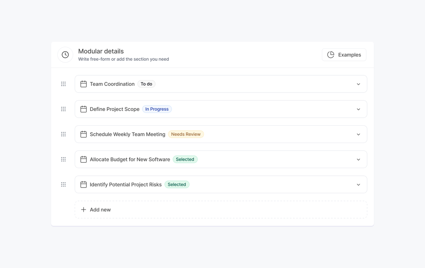Click the Add new label
Viewport: 425px width, 268px height.
click(100, 210)
